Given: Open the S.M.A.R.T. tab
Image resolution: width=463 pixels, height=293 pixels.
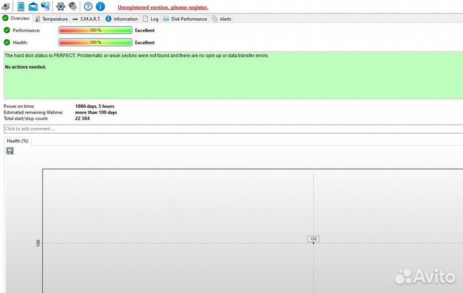Looking at the screenshot, I should tap(87, 19).
